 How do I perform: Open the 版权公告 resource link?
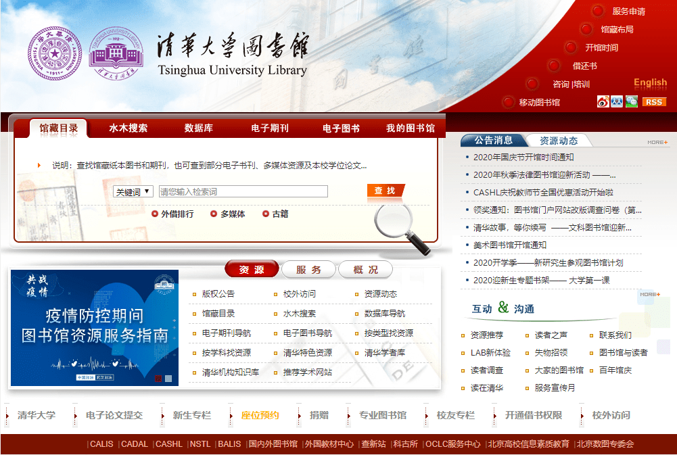(x=218, y=294)
